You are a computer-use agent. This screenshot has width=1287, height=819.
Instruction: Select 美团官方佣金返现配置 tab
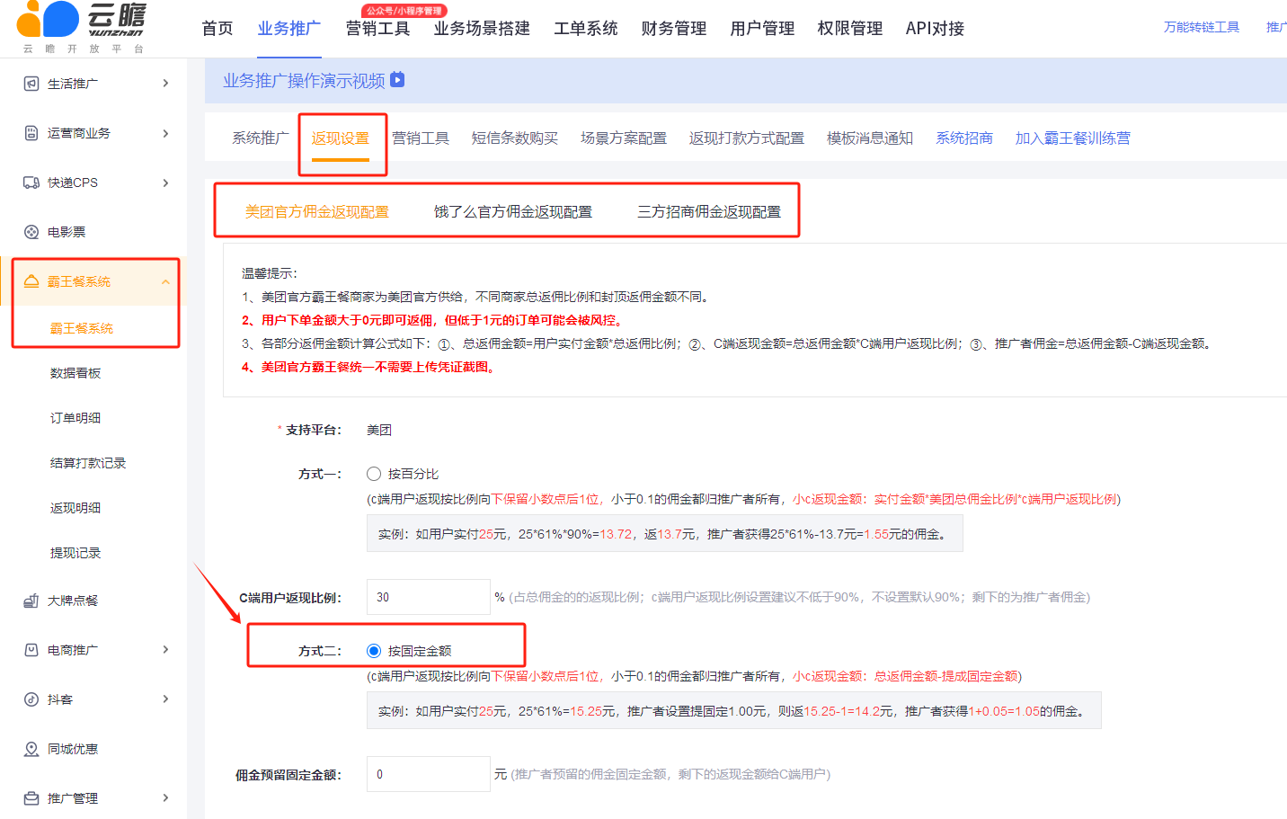pos(317,212)
